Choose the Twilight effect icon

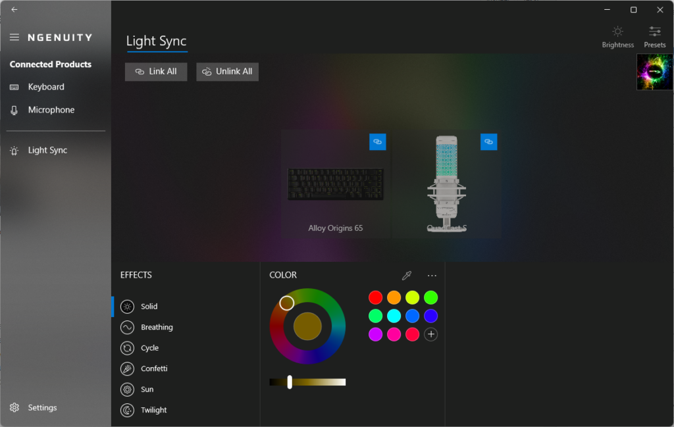[127, 411]
